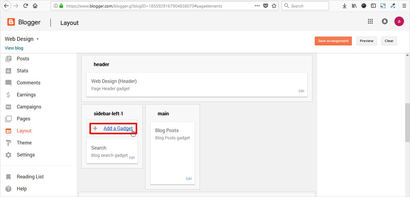The image size is (410, 197).
Task: Open the notifications bell icon
Action: tap(384, 21)
